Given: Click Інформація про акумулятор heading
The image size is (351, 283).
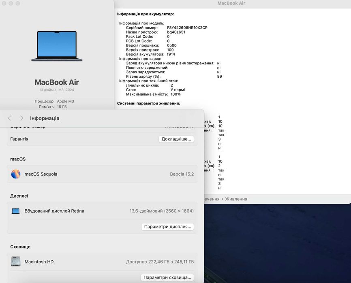Looking at the screenshot, I should [x=146, y=14].
